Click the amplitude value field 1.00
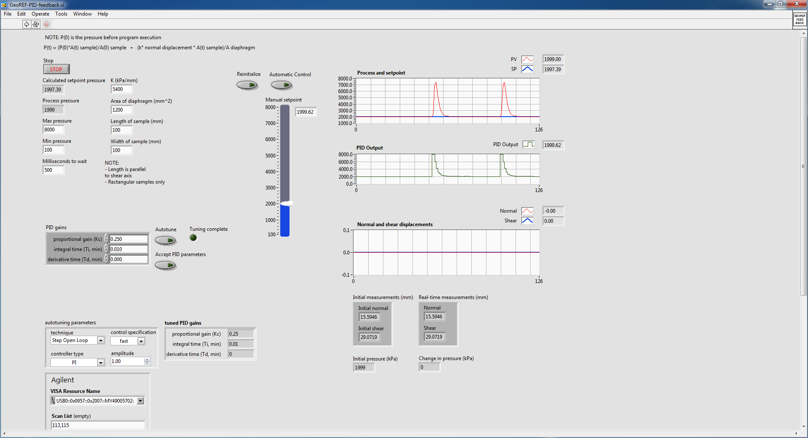The image size is (808, 438). [x=128, y=361]
